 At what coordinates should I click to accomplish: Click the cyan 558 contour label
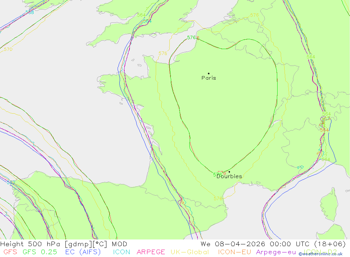30,12
